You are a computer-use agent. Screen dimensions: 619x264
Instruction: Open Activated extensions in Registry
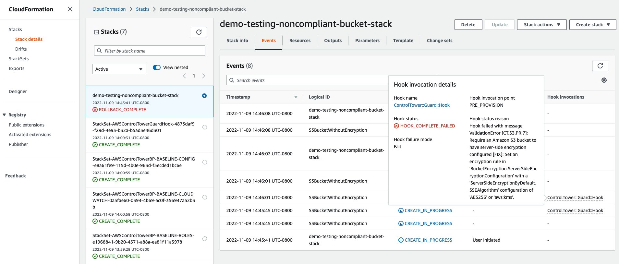point(30,135)
